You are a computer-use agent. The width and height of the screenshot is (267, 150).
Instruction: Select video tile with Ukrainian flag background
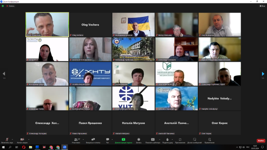tap(133, 25)
